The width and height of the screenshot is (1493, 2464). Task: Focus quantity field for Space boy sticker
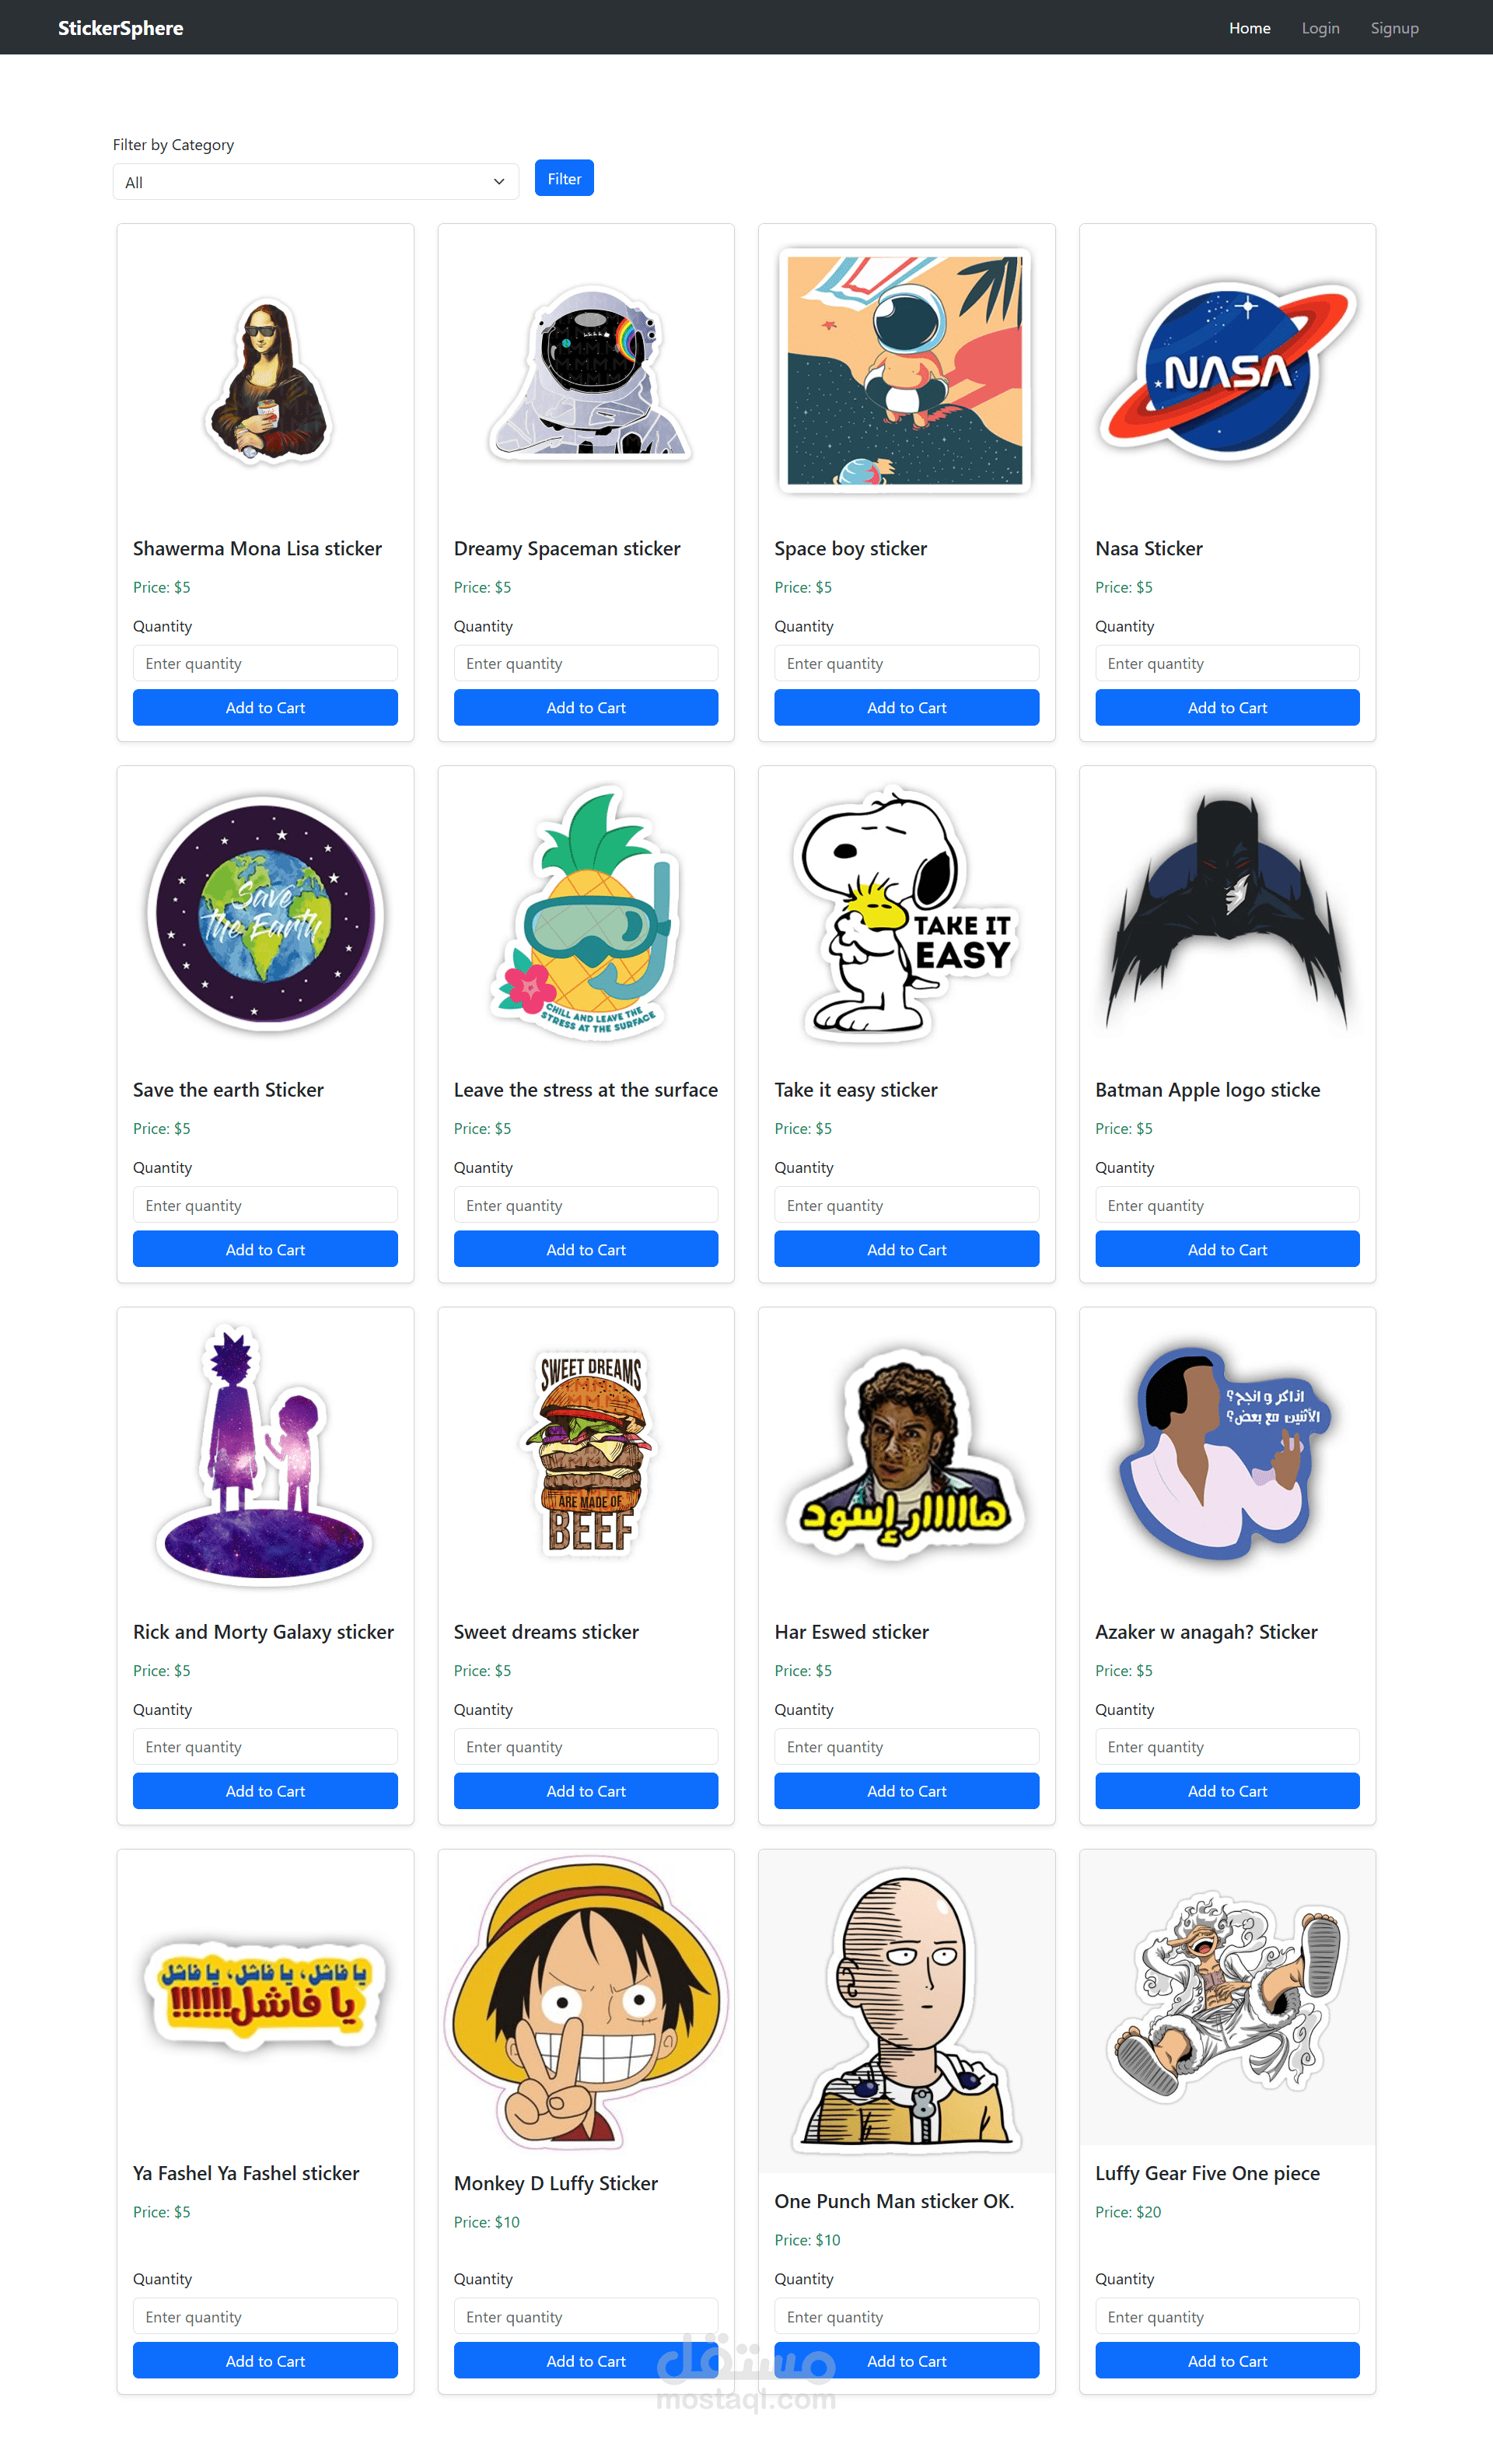tap(906, 663)
